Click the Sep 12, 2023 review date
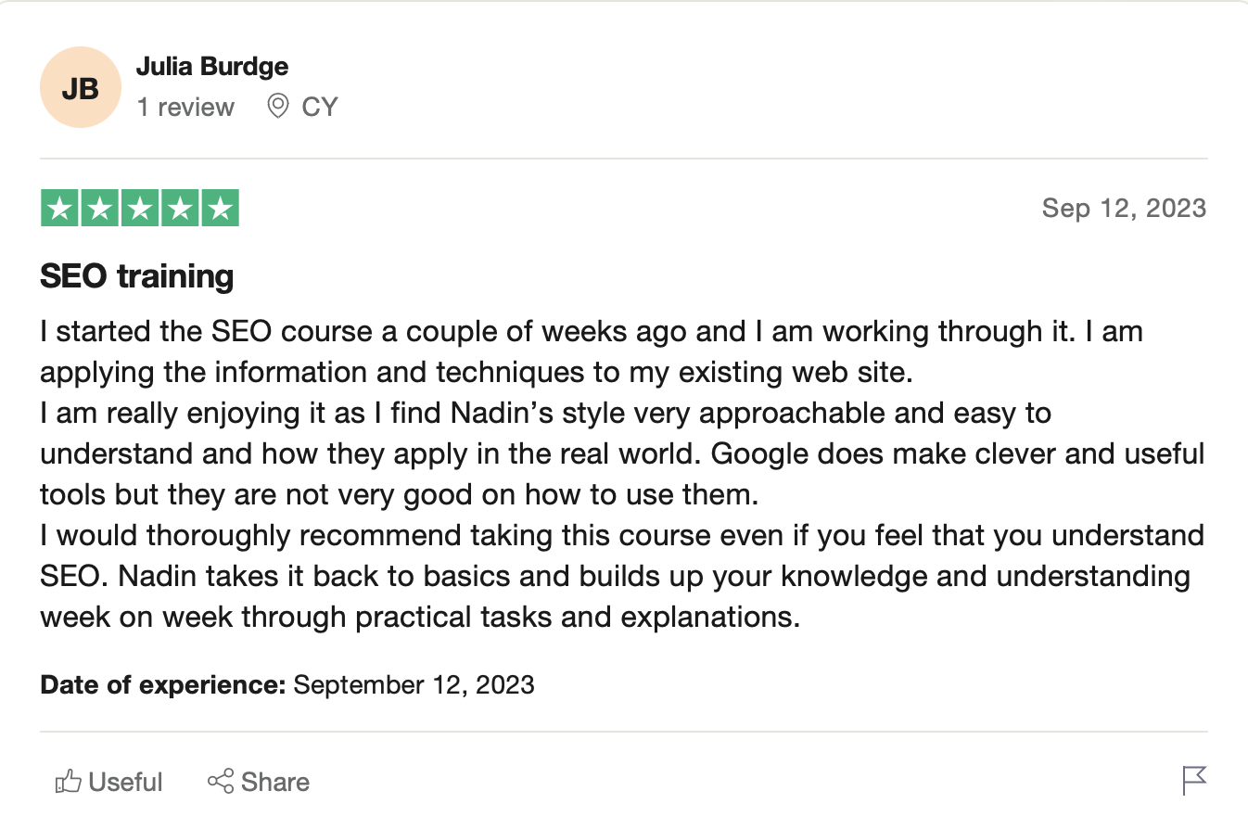1248x829 pixels. click(x=1124, y=208)
